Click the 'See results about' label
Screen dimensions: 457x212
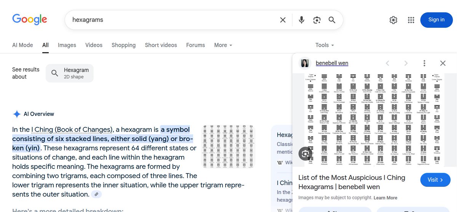coord(26,73)
